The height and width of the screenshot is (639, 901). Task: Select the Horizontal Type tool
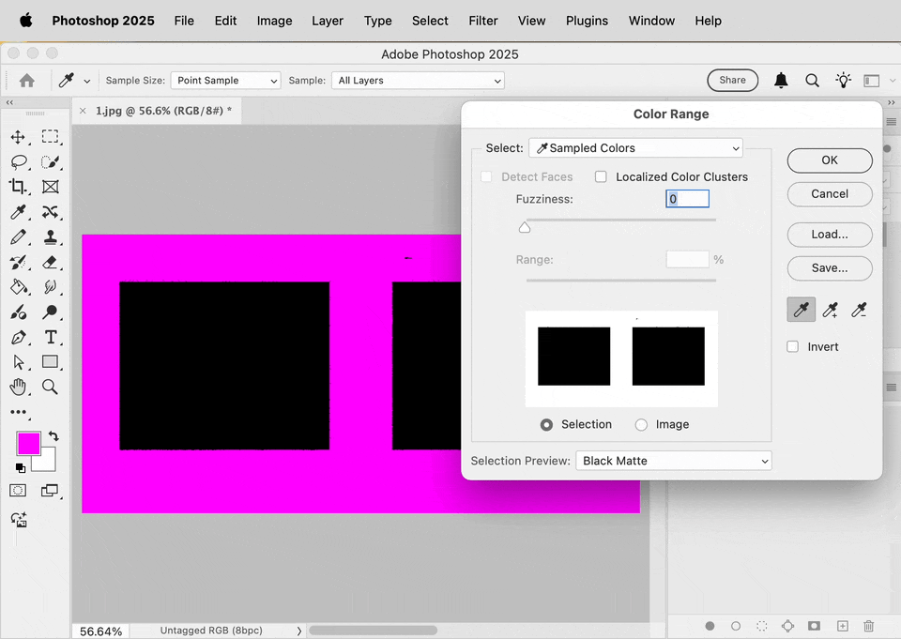[x=51, y=337]
